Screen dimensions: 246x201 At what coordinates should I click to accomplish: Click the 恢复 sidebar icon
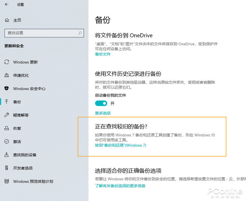6,128
